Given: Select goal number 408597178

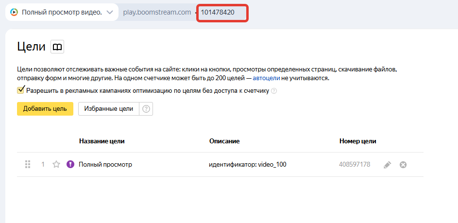Looking at the screenshot, I should [x=355, y=165].
